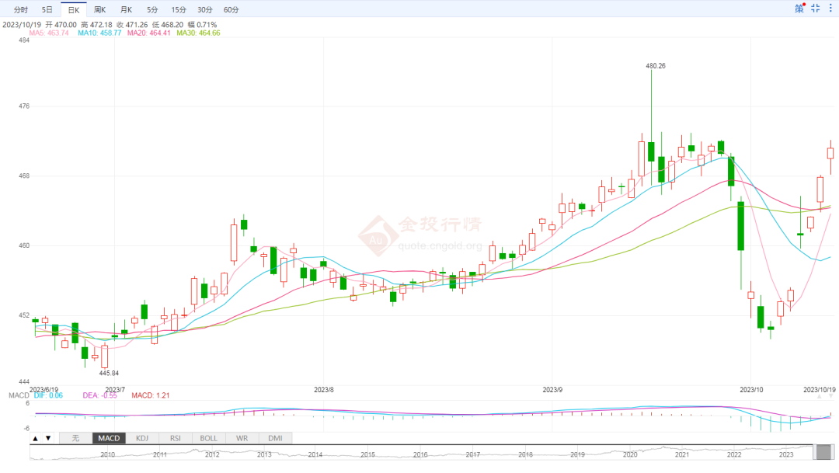This screenshot has width=839, height=473.
Task: Click the 2015 point on overview timeline
Action: click(x=367, y=455)
